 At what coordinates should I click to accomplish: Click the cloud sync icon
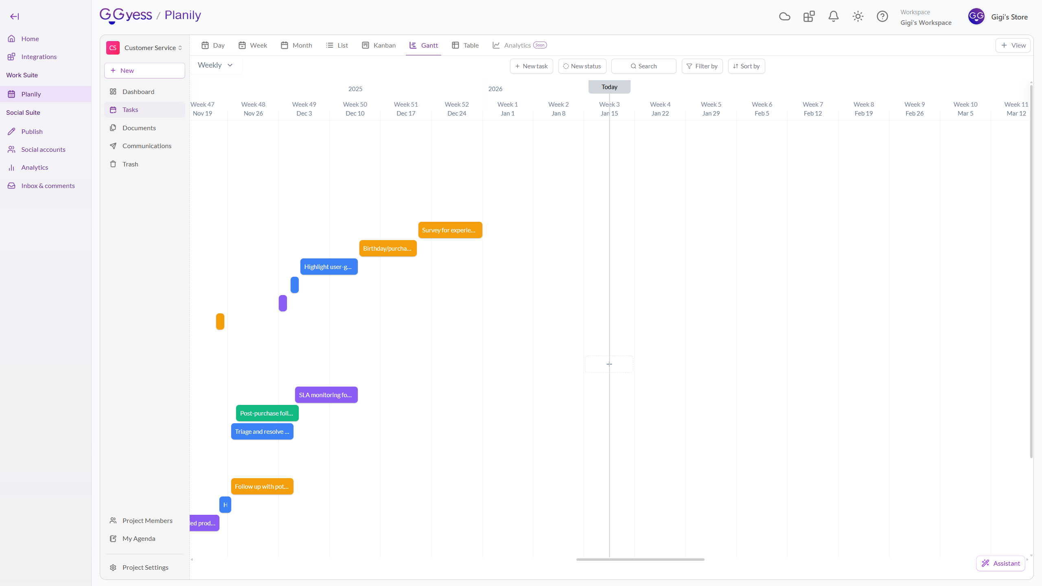[x=784, y=16]
